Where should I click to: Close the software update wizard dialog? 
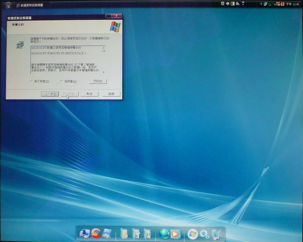pyautogui.click(x=117, y=16)
